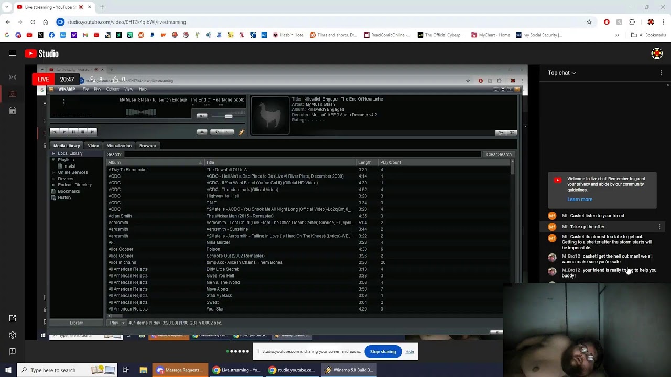The width and height of the screenshot is (671, 377).
Task: Show hidden bookmarks with the overflow chevron
Action: tap(617, 35)
